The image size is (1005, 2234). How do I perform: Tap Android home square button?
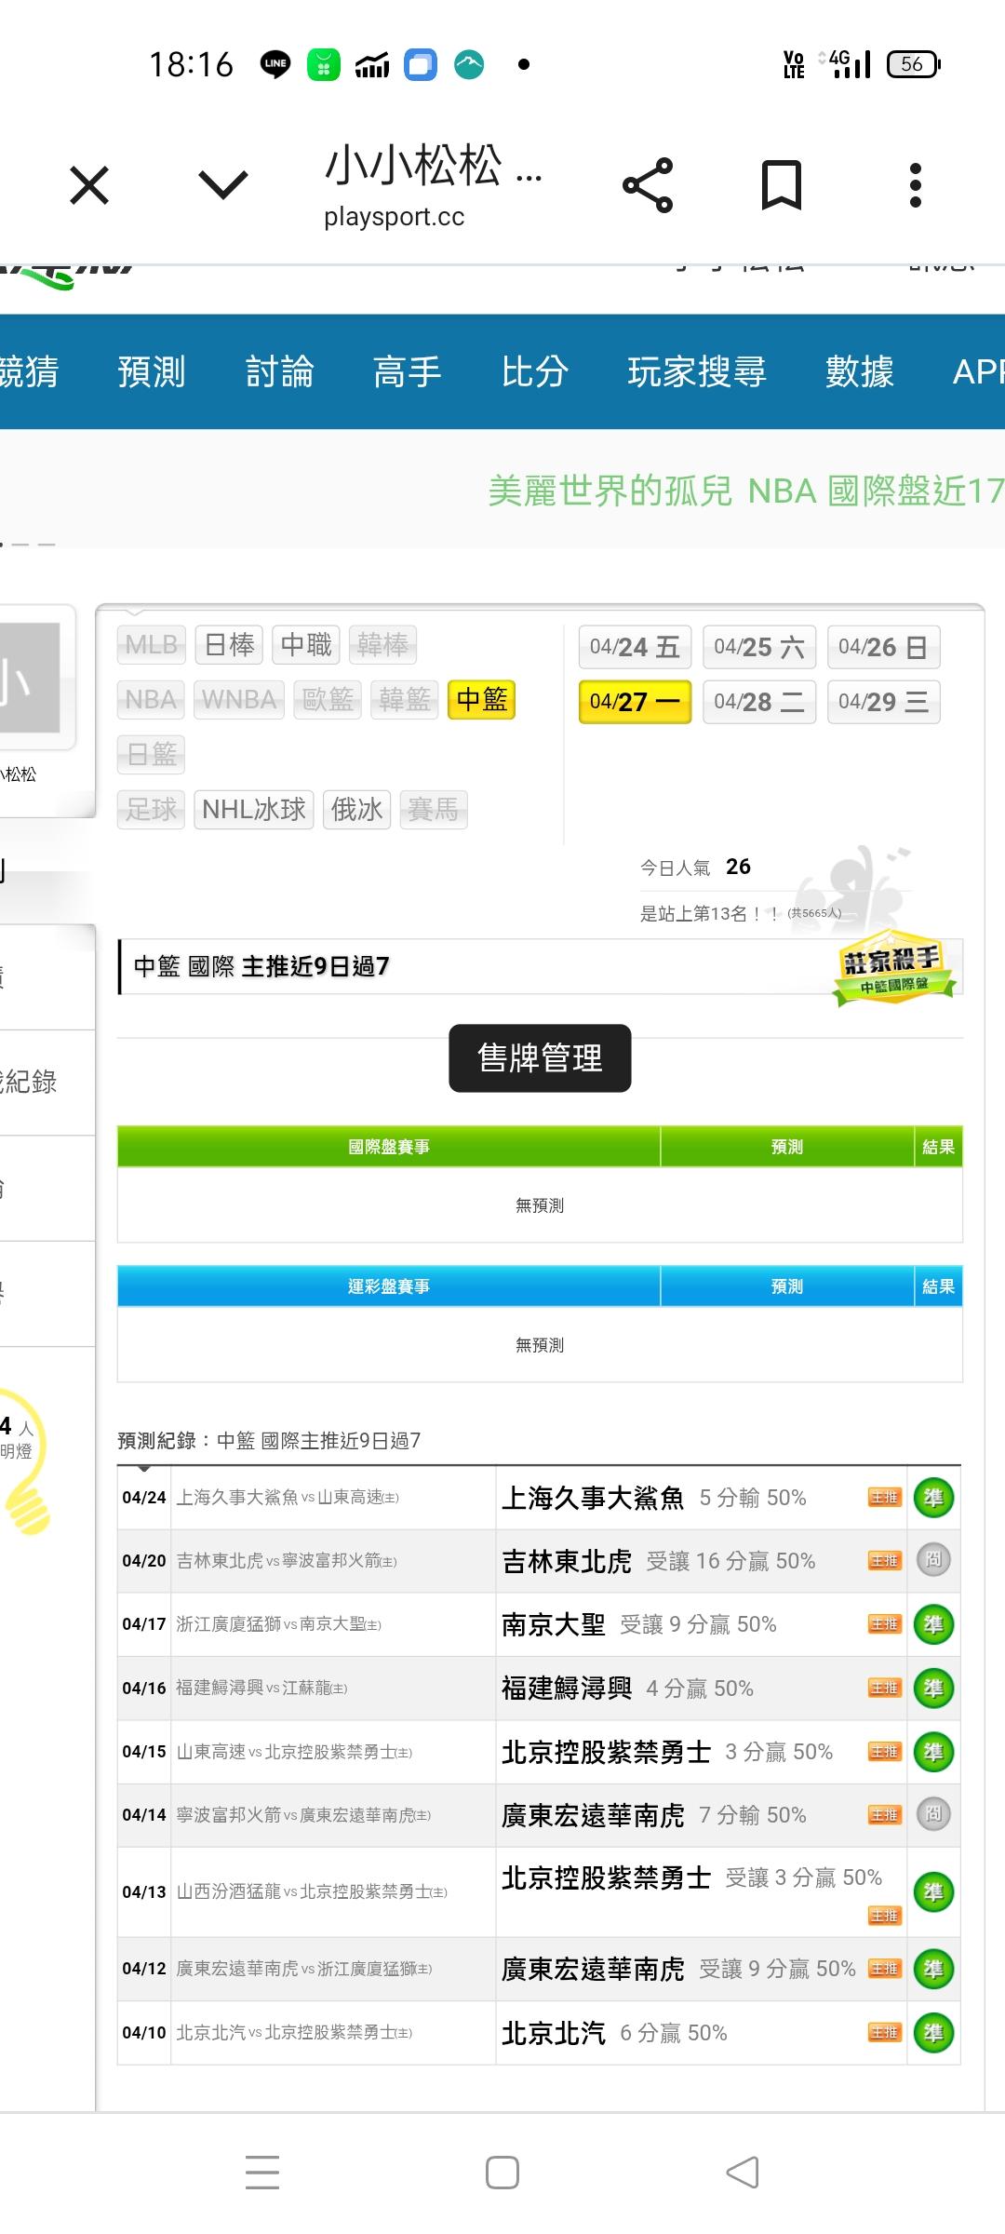pos(502,2173)
